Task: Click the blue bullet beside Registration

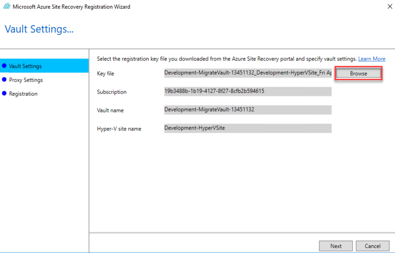Action: (4, 93)
